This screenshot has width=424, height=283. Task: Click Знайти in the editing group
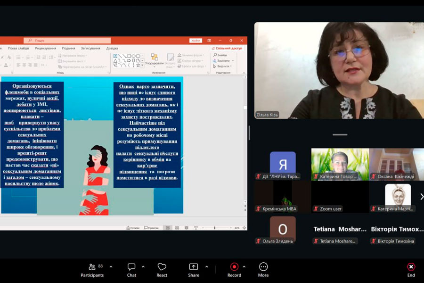coord(220,55)
